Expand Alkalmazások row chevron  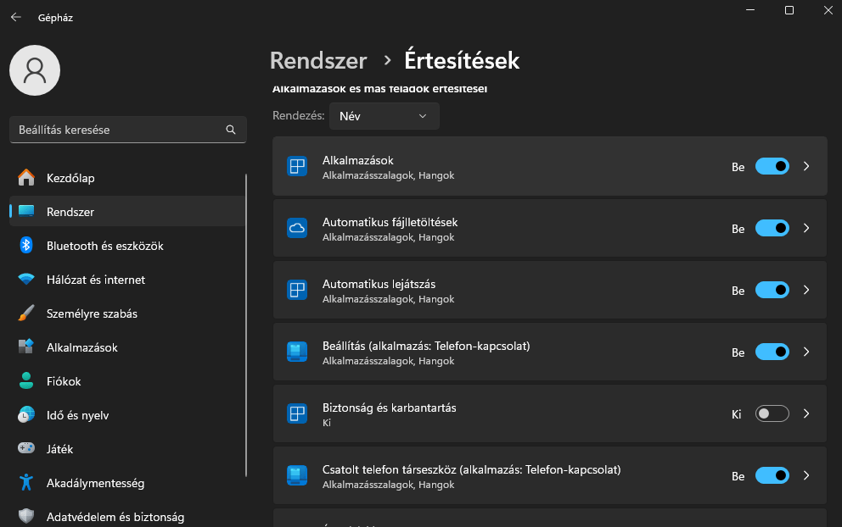click(x=806, y=166)
